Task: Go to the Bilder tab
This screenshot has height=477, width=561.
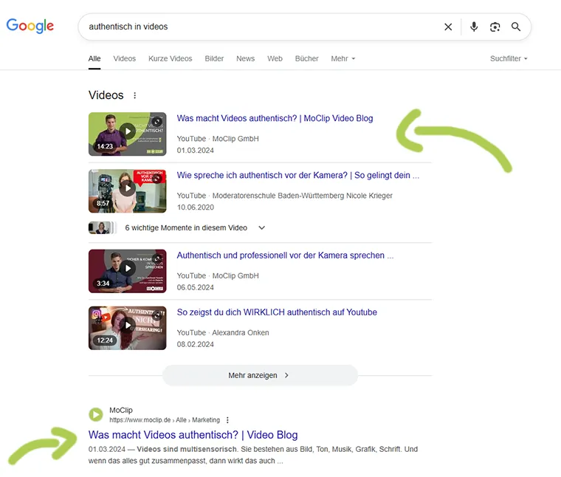Action: [x=214, y=58]
